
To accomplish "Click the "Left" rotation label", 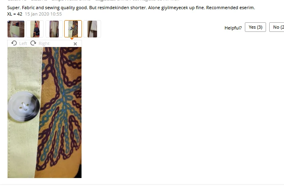I will (x=23, y=43).
